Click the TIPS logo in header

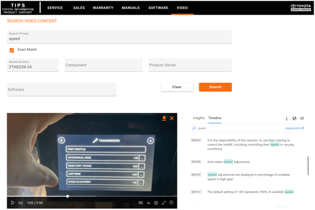click(18, 8)
